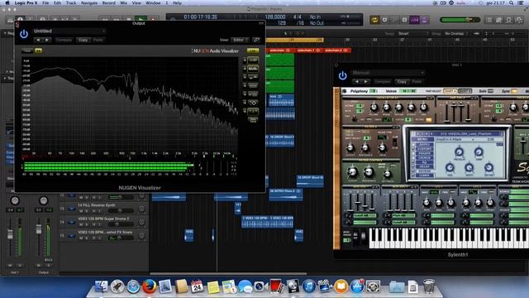This screenshot has height=298, width=529.
Task: Open Launchpad from the Dock
Action: coord(117,286)
